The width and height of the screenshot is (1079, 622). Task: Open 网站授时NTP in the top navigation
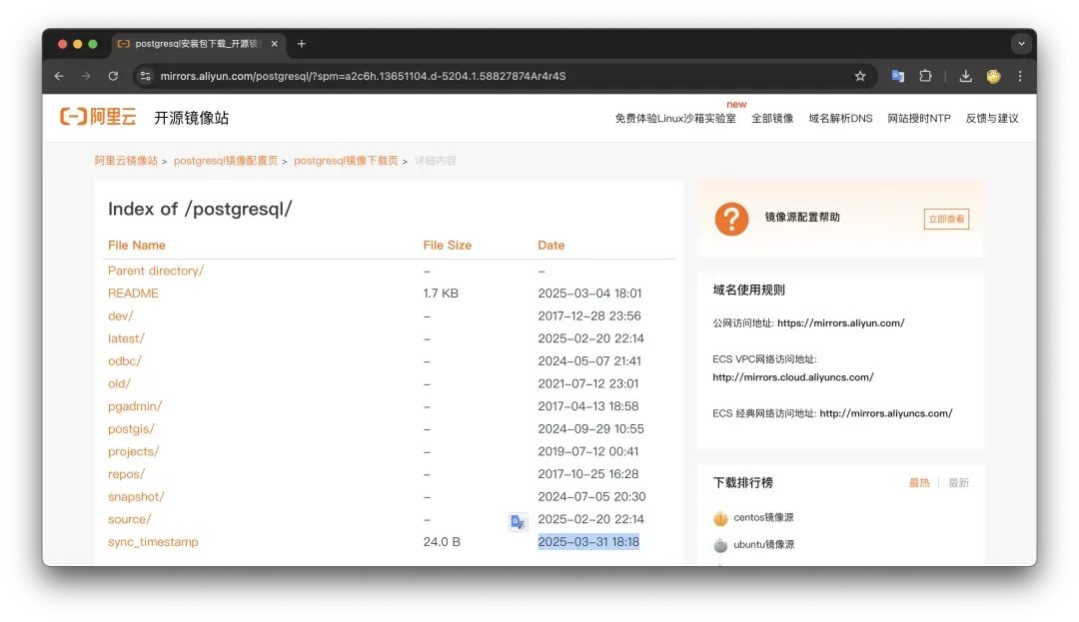coord(919,118)
